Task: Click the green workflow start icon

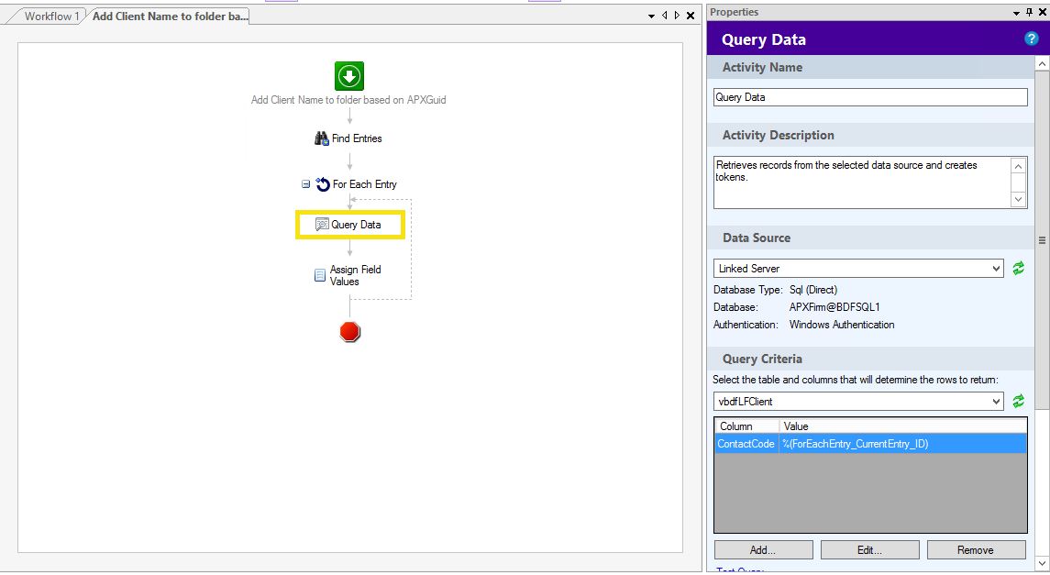Action: 349,76
